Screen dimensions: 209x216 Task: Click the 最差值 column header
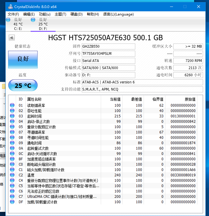pyautogui.click(x=133, y=99)
